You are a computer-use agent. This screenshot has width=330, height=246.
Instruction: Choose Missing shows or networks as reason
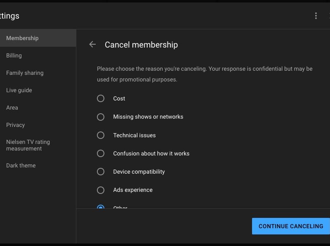click(101, 117)
